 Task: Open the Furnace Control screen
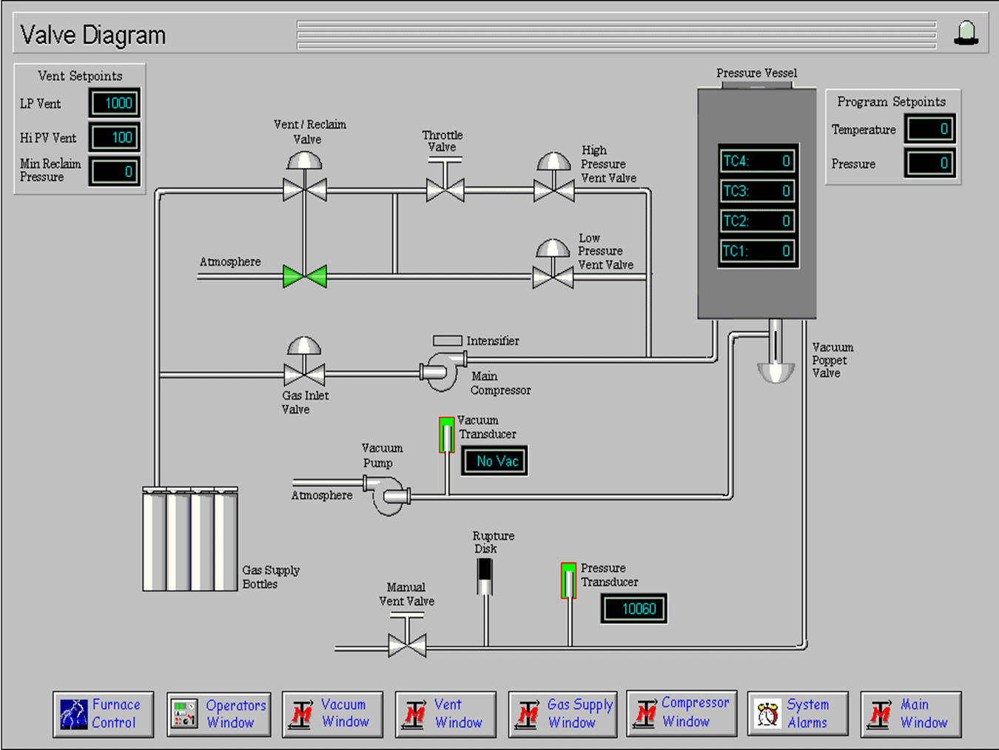point(104,714)
